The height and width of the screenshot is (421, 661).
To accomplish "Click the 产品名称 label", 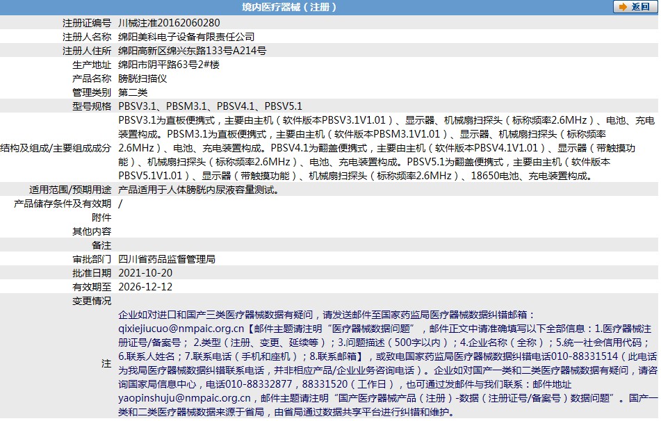I will coord(92,79).
